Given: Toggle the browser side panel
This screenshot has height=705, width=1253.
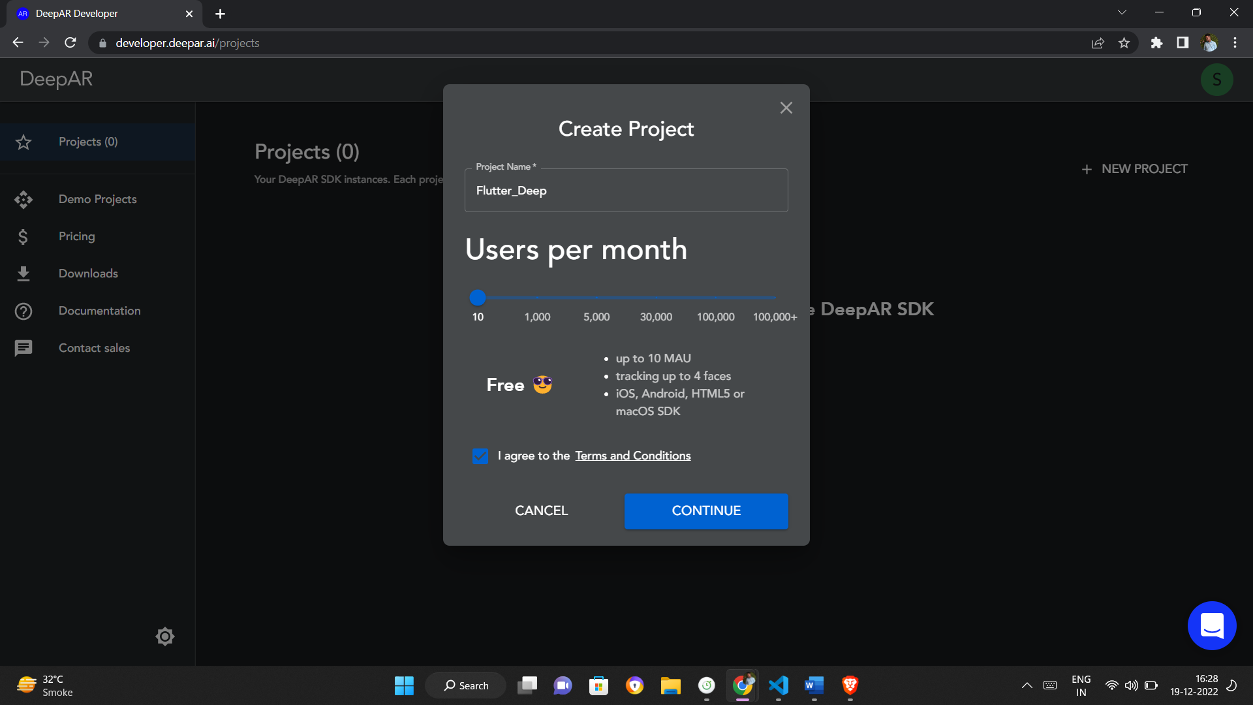Looking at the screenshot, I should click(1183, 43).
